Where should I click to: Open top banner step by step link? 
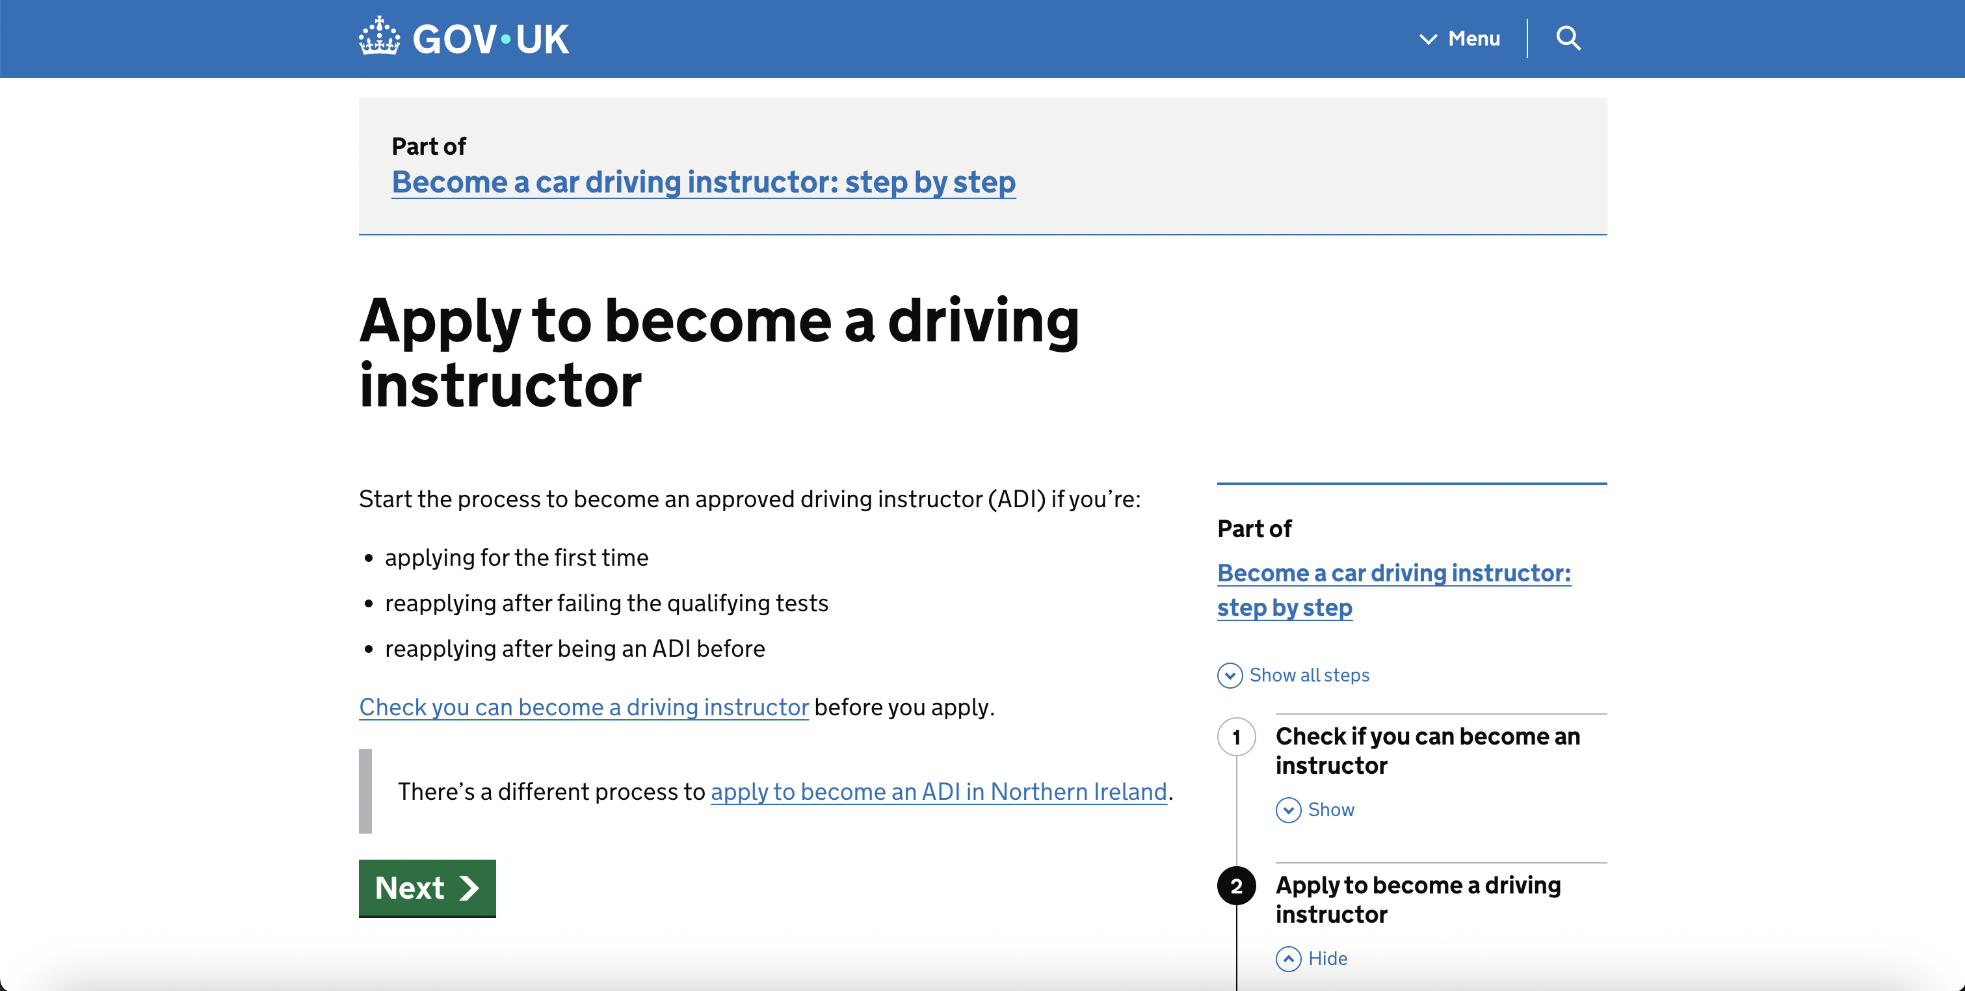tap(702, 182)
